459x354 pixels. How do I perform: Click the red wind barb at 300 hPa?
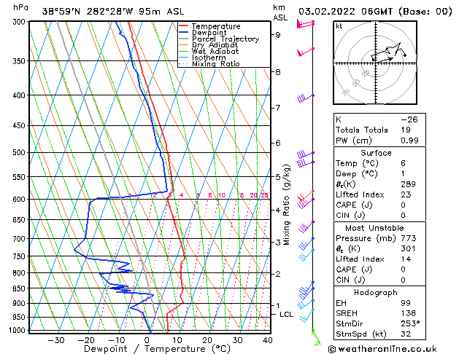305,23
